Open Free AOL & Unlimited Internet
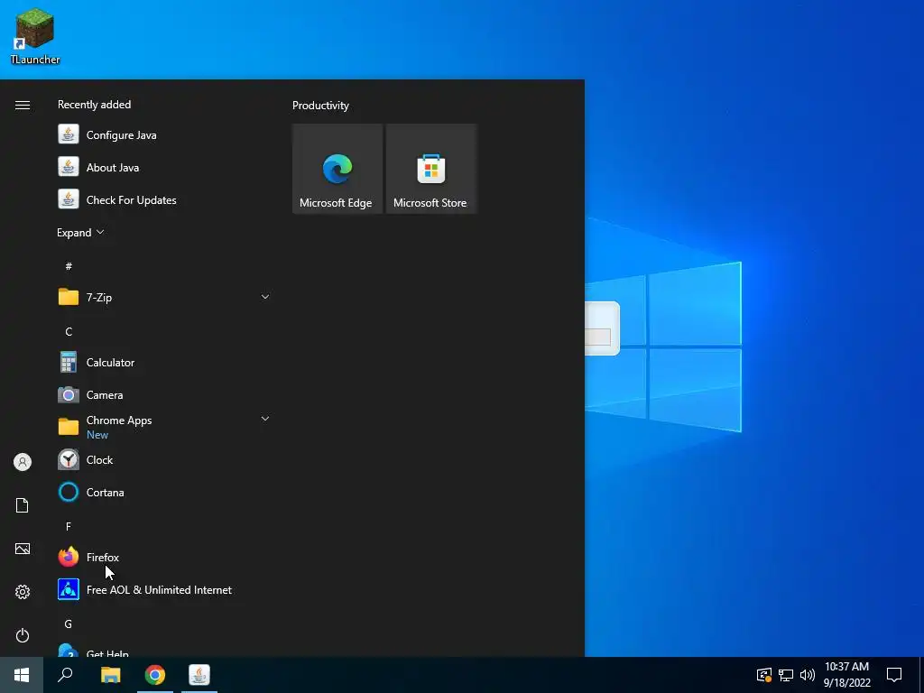 tap(163, 589)
